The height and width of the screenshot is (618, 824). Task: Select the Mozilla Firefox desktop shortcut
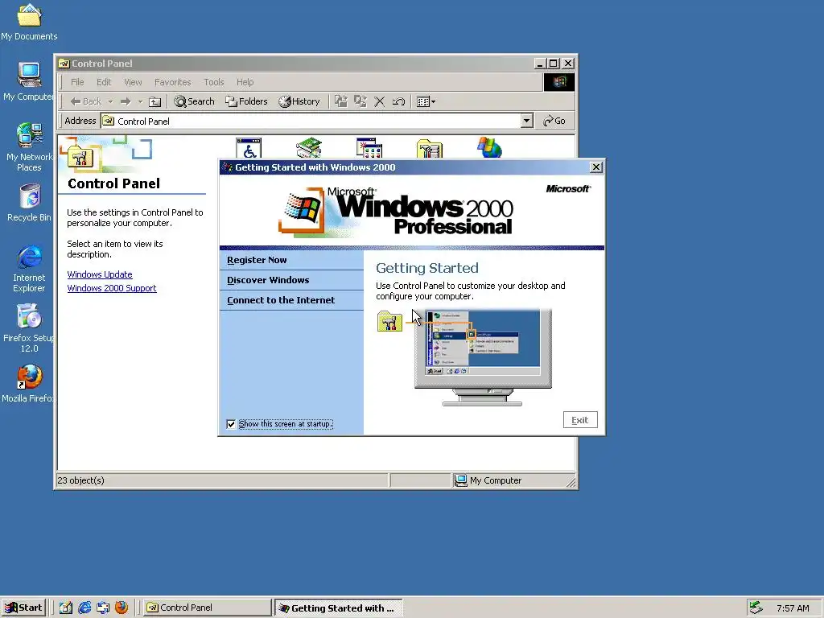tap(29, 384)
